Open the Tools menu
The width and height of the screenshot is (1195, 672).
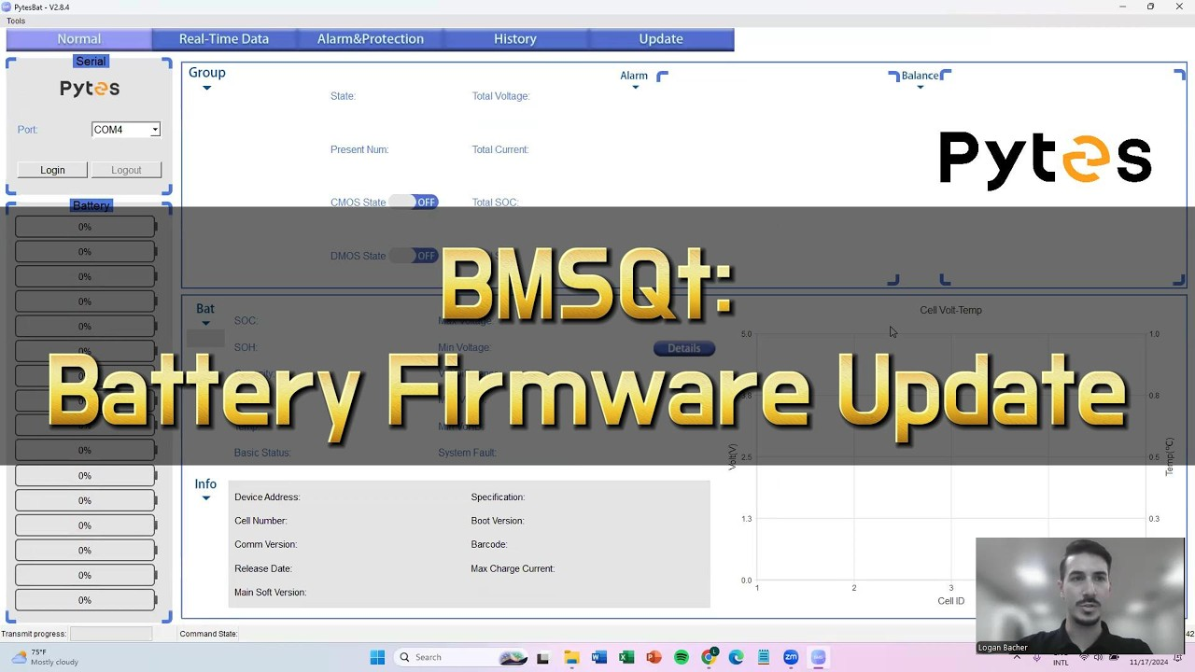click(15, 21)
